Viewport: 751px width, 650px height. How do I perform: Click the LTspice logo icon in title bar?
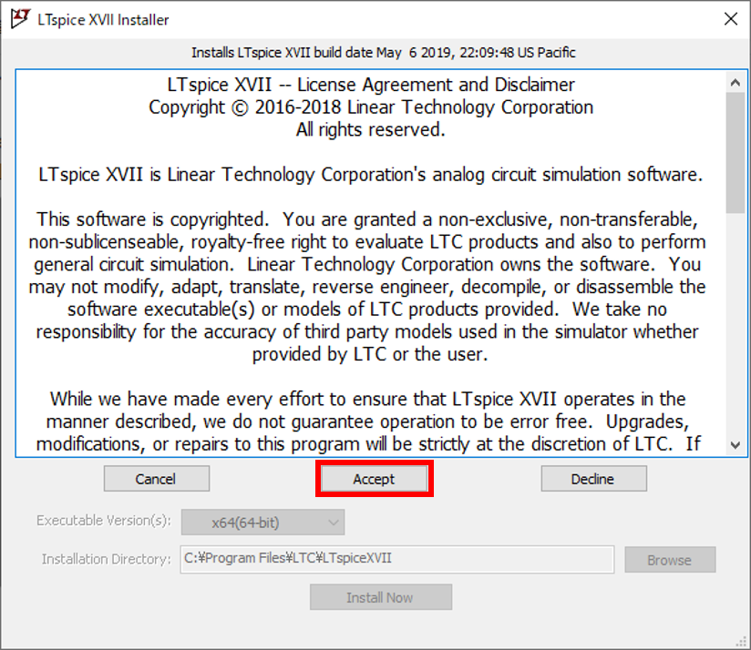[x=20, y=19]
